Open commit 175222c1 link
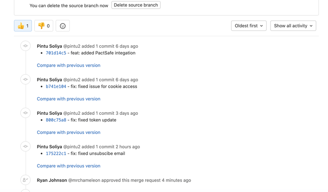The image size is (328, 192). (56, 153)
